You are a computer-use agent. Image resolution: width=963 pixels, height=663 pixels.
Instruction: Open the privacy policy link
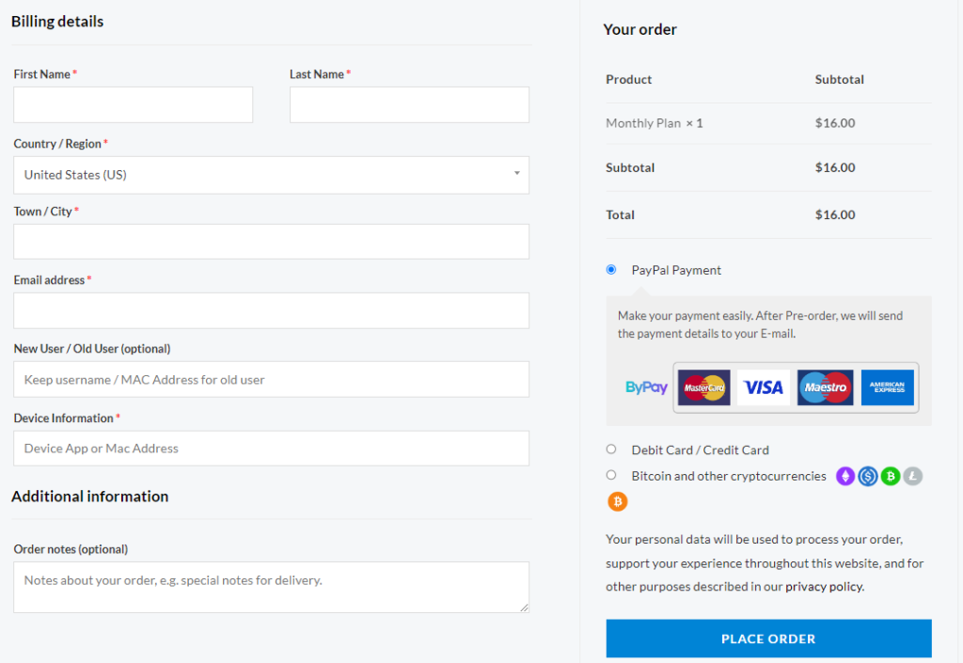pos(824,587)
